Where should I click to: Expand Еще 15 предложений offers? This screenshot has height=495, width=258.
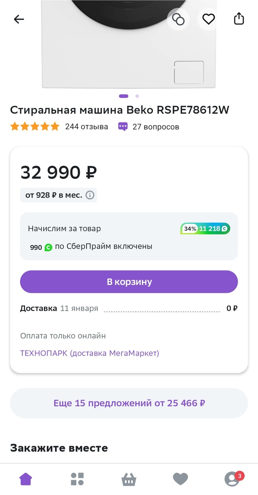click(x=129, y=403)
